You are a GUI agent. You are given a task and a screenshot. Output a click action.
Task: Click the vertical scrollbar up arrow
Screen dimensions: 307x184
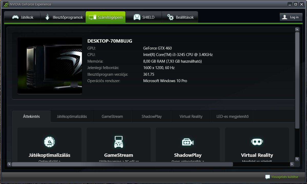click(297, 30)
